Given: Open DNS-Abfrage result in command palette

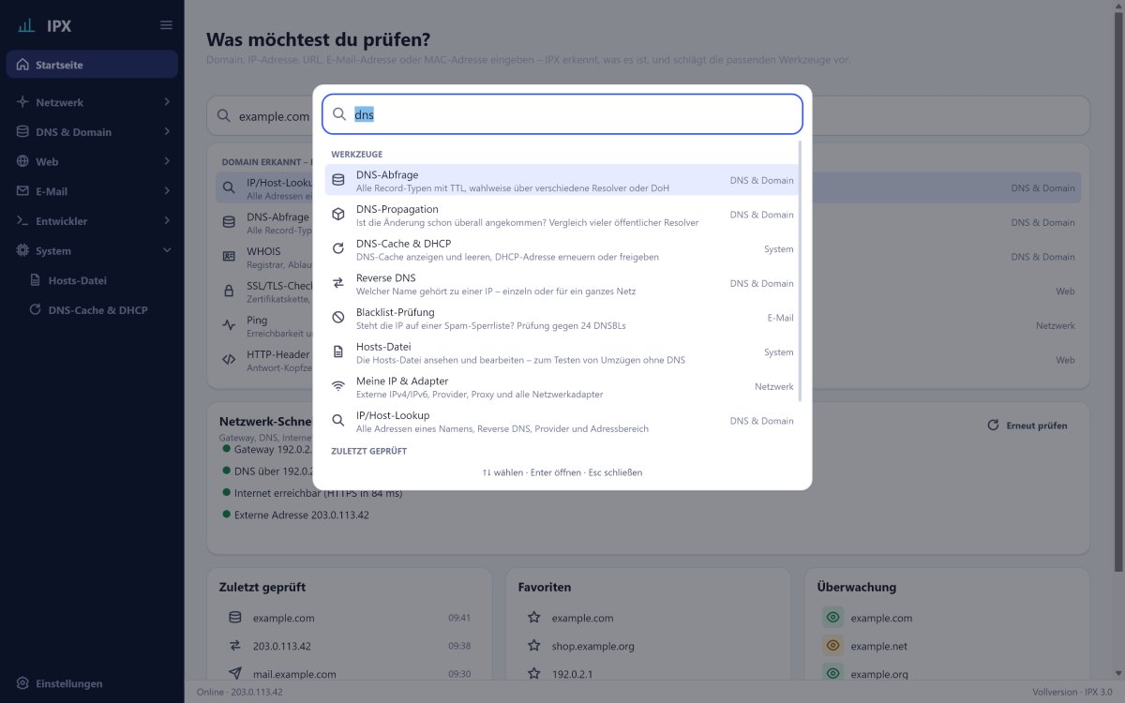Looking at the screenshot, I should point(562,180).
